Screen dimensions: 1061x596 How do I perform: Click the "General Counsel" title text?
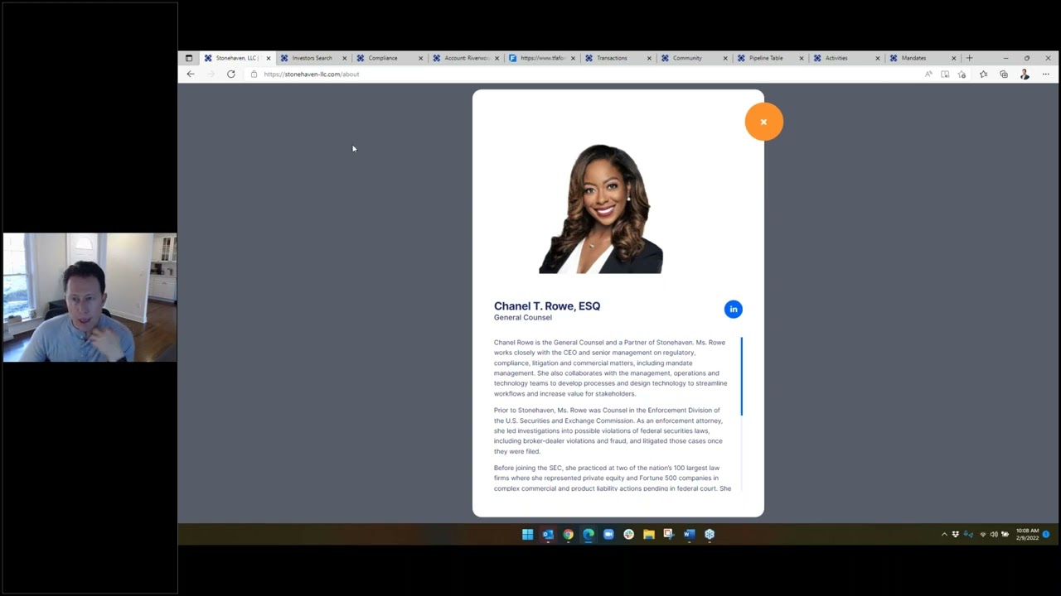(523, 318)
